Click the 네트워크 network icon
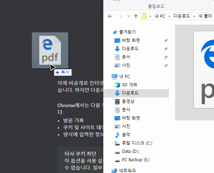The image size is (214, 173). click(114, 171)
